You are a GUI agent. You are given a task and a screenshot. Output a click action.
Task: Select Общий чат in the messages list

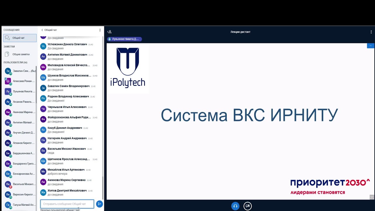(20, 38)
